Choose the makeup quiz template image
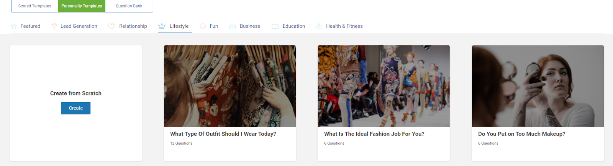Screen dimensions: 613x166 click(538, 86)
